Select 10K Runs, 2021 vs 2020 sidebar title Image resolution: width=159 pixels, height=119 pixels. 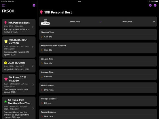tap(18, 41)
